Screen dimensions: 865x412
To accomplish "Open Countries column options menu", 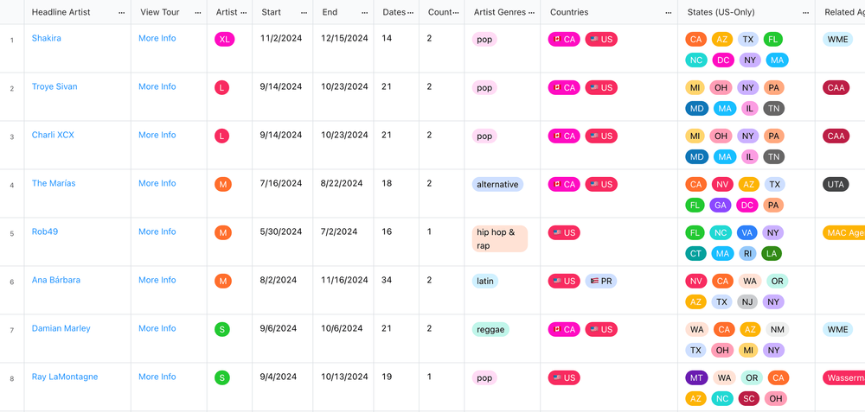I will pyautogui.click(x=669, y=12).
